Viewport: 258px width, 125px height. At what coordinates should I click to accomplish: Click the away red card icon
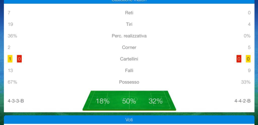(239, 59)
